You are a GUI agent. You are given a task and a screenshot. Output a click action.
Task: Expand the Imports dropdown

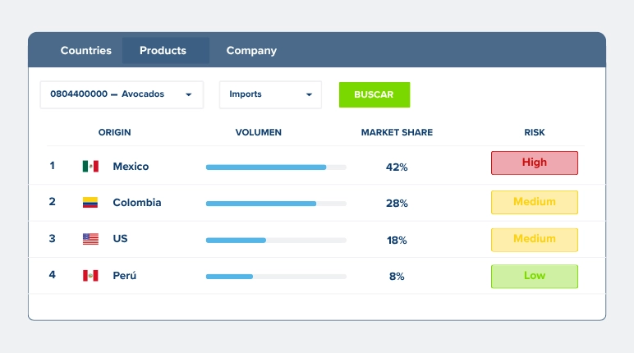coord(270,94)
